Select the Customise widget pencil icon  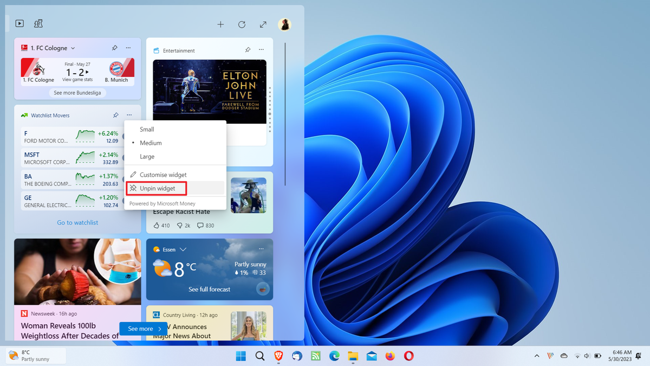pos(132,175)
